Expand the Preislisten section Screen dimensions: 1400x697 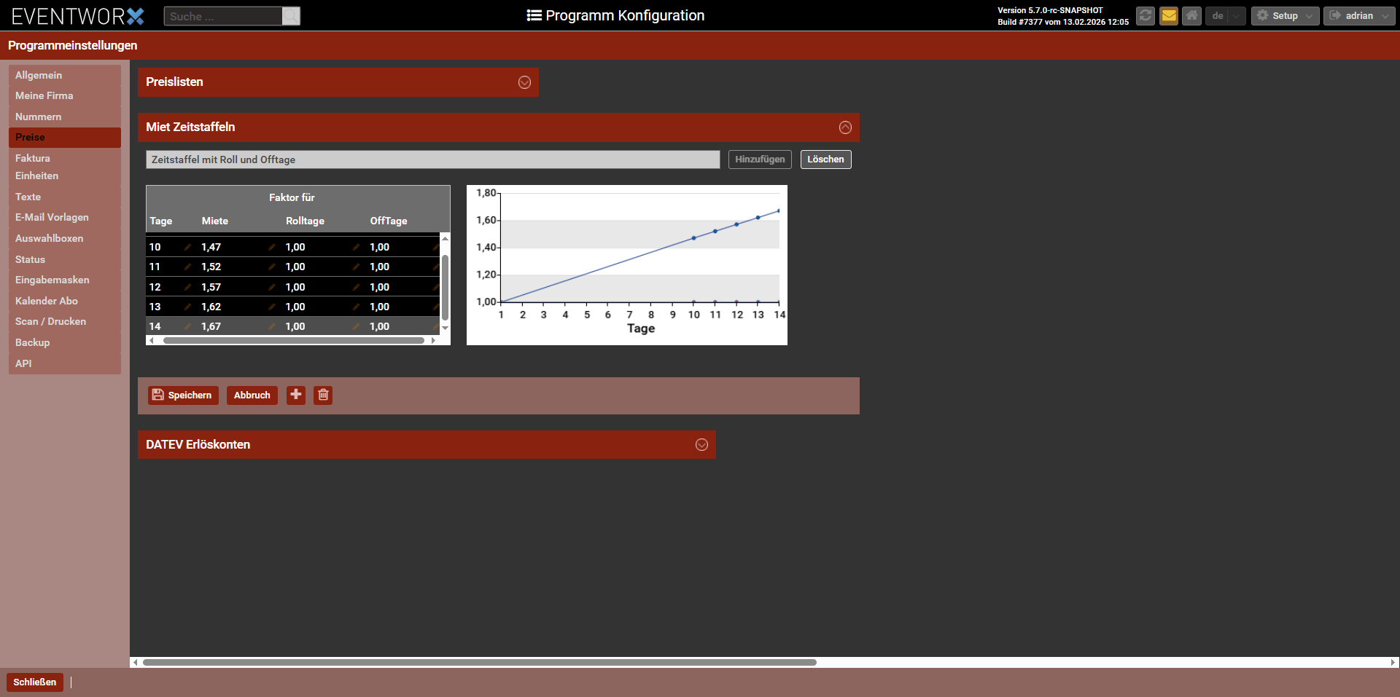524,82
